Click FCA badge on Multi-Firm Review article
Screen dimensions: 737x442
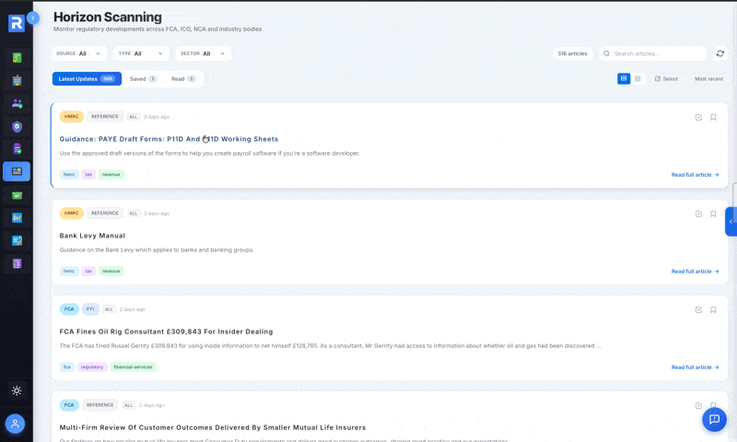coord(69,405)
